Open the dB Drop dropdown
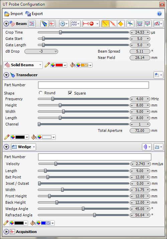 point(41,52)
